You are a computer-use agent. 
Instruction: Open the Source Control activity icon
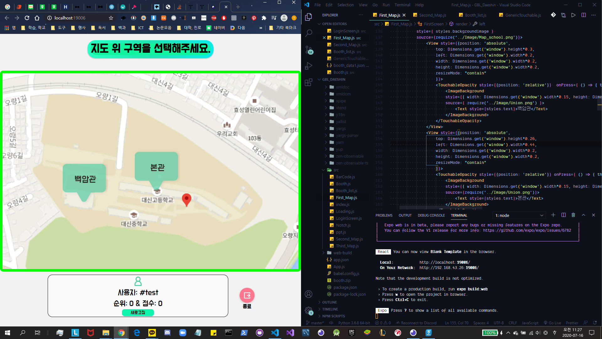pyautogui.click(x=309, y=50)
